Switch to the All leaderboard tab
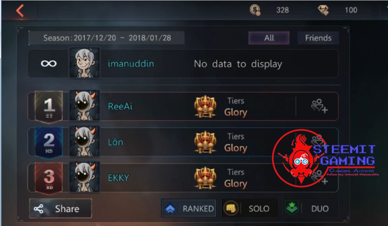The image size is (388, 226). click(269, 38)
